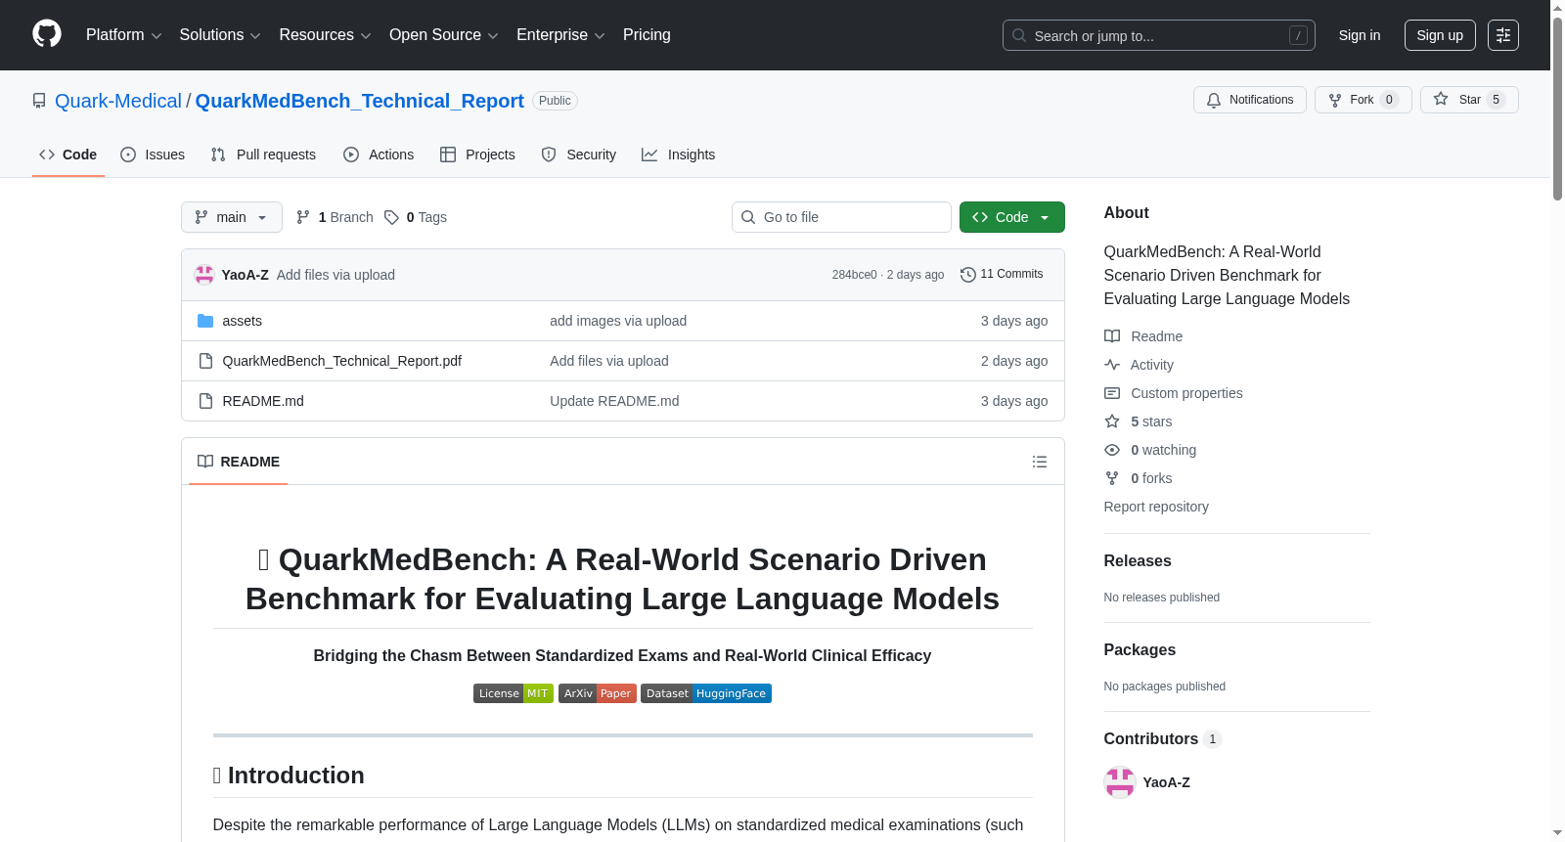
Task: Focus the Go to file input
Action: pos(841,217)
